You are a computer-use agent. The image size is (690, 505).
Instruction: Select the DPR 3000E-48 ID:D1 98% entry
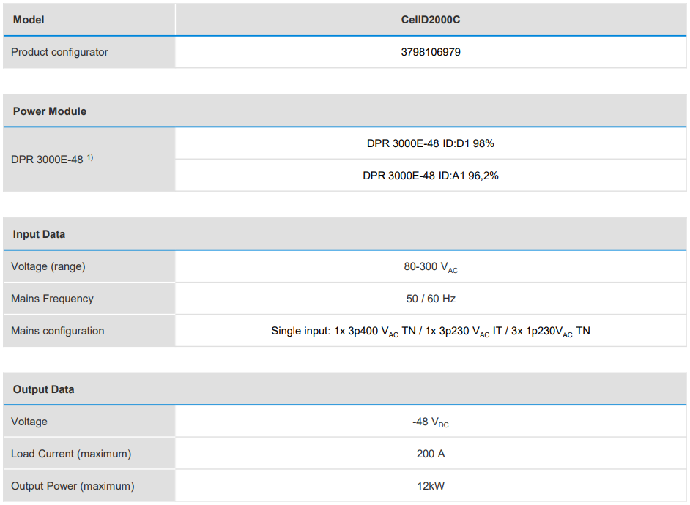431,143
